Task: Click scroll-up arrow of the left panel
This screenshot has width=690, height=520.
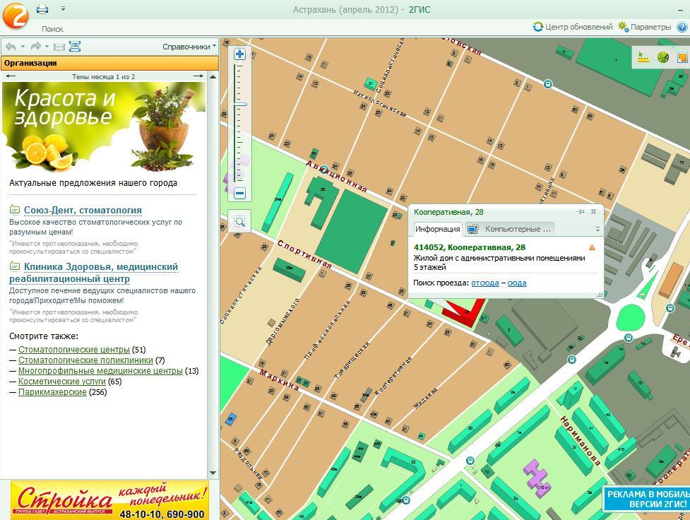Action: pos(213,76)
